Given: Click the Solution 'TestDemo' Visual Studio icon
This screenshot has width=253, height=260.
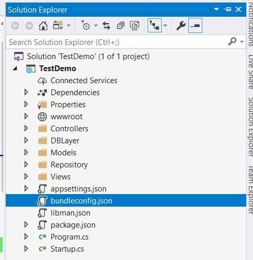Looking at the screenshot, I should point(19,56).
